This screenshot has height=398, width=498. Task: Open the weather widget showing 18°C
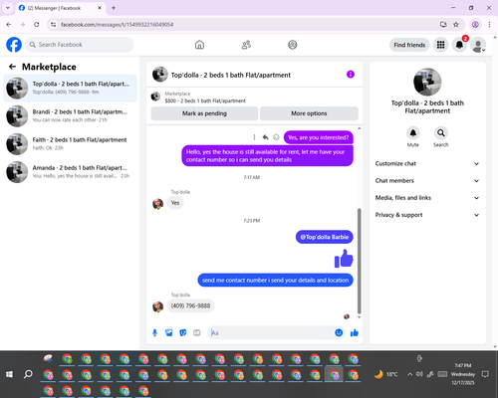(x=385, y=374)
